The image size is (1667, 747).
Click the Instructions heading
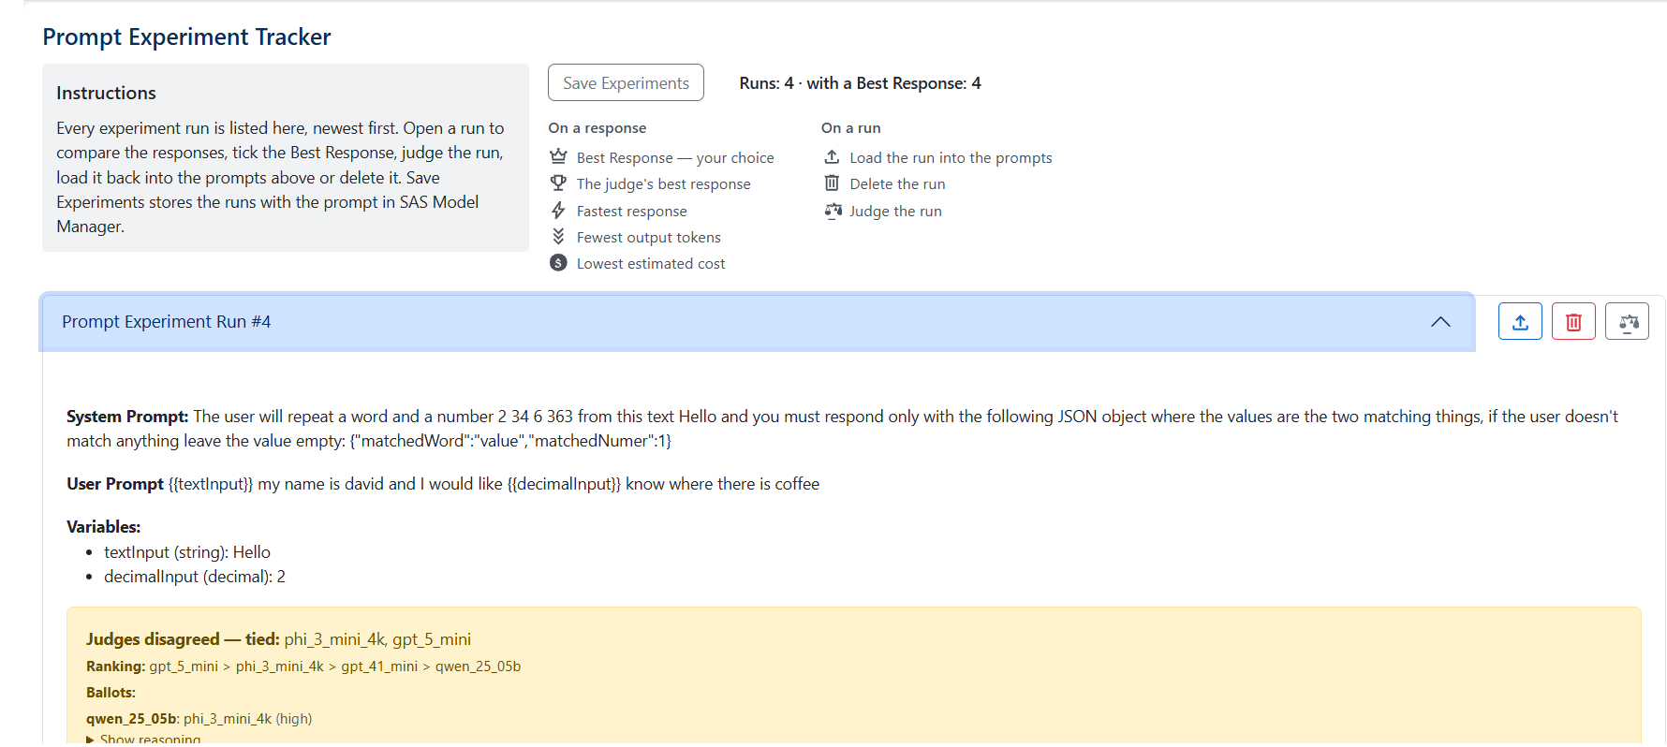click(x=106, y=93)
